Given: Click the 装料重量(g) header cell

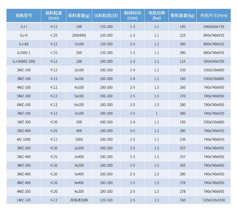Looking at the screenshot, I should click(x=79, y=15).
